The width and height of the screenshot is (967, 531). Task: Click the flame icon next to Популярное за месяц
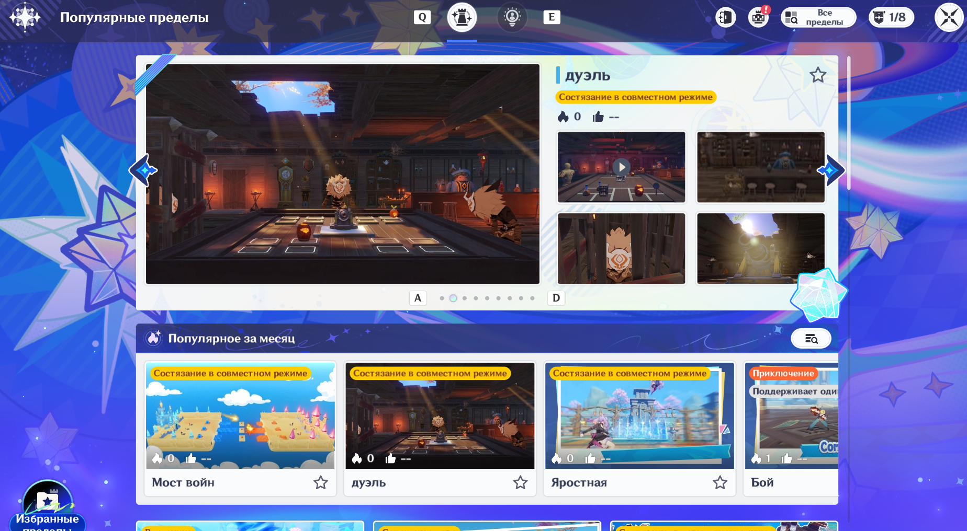click(153, 338)
